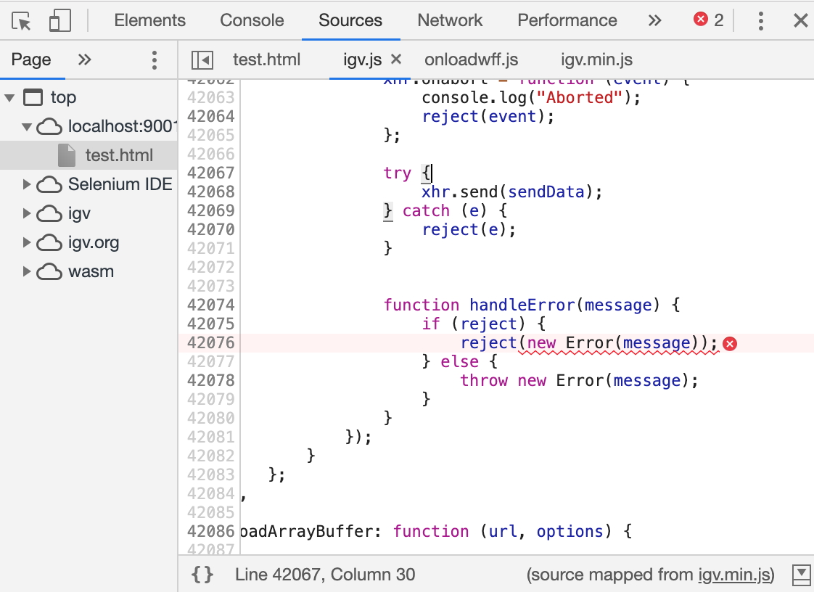Pretty-print the source using the braces icon
This screenshot has height=592, width=814.
pos(202,574)
